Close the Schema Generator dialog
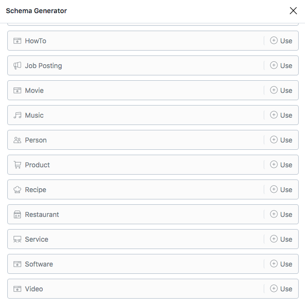 [x=293, y=11]
